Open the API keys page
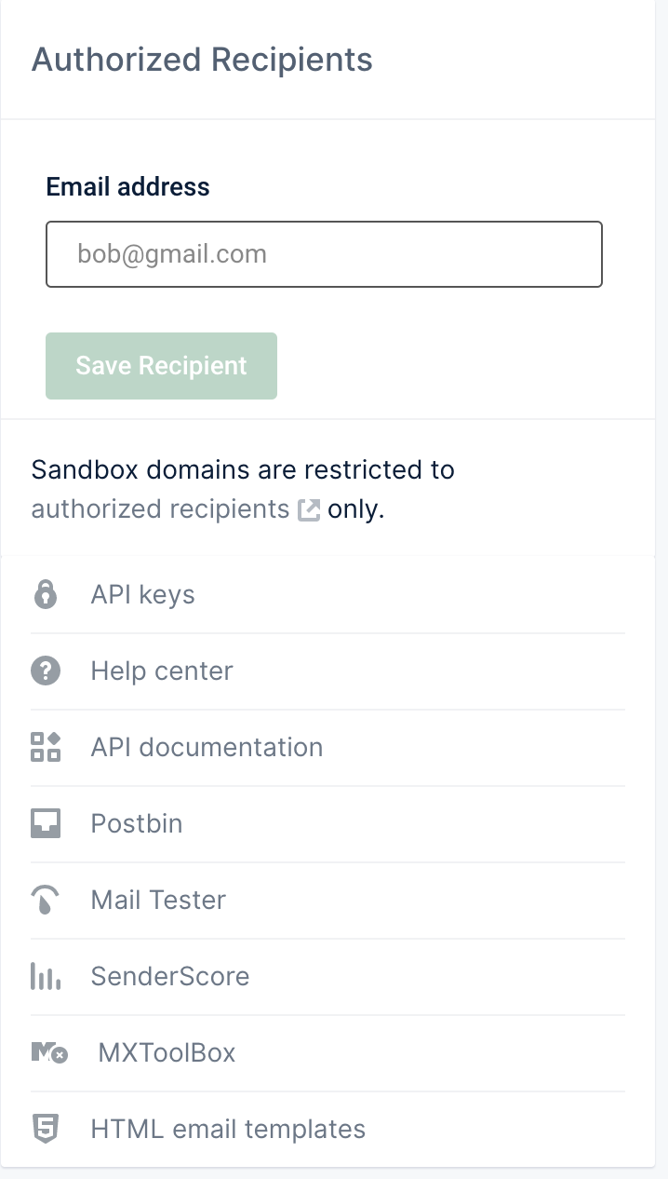The image size is (668, 1179). [x=142, y=594]
